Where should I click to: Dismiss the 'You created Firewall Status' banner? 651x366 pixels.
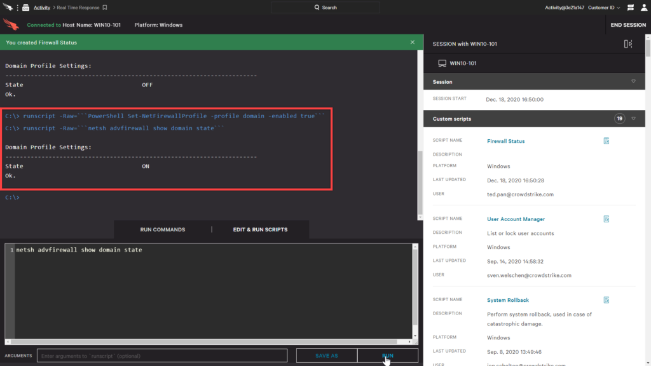(412, 43)
